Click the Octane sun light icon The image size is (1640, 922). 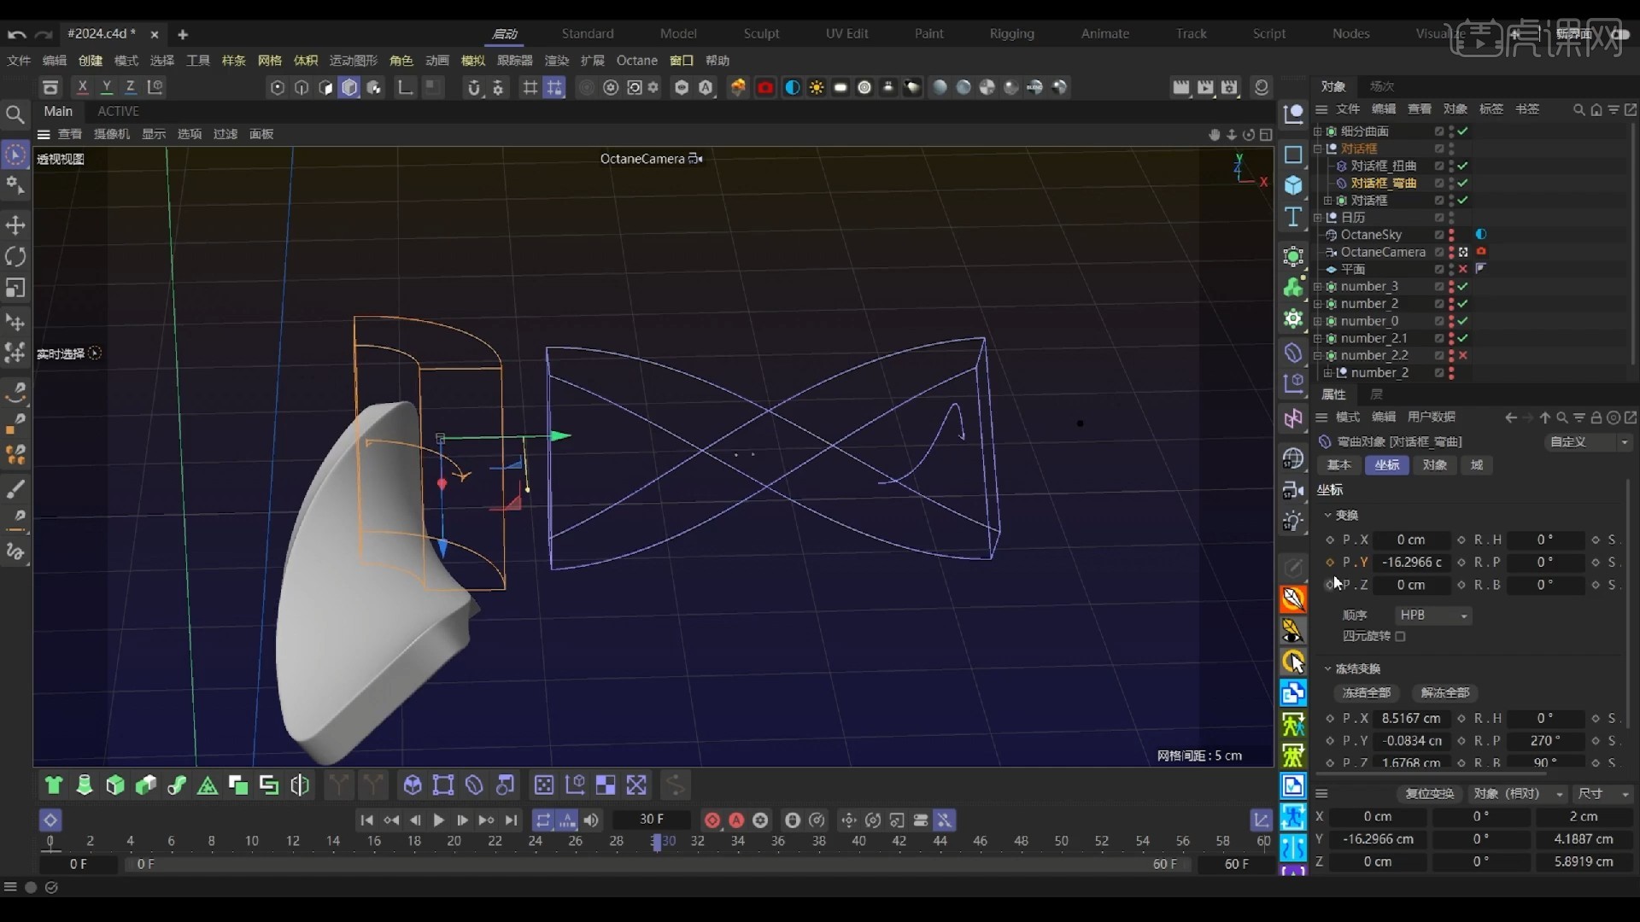tap(817, 87)
